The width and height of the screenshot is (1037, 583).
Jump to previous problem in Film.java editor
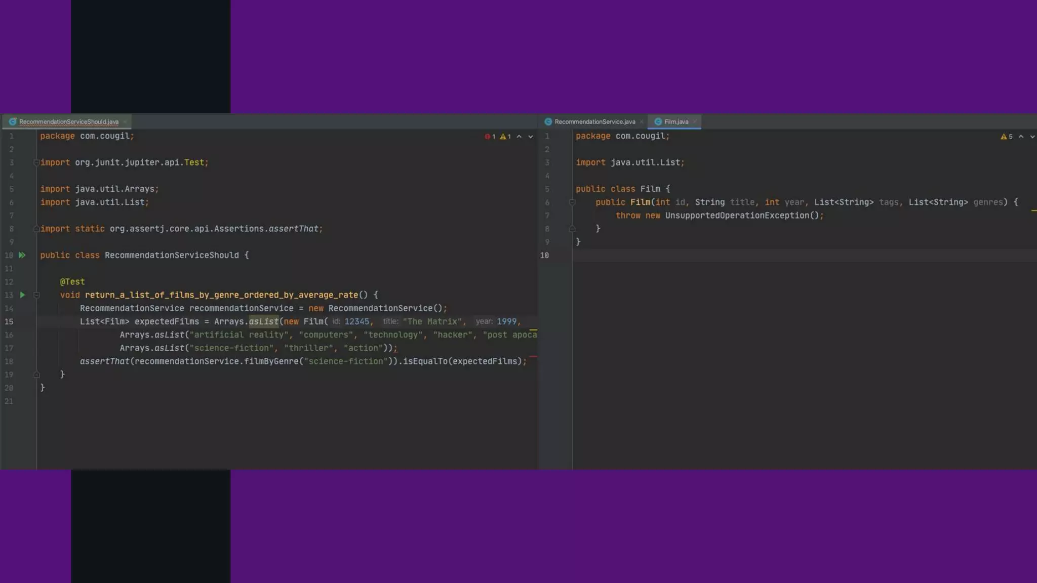click(1021, 137)
